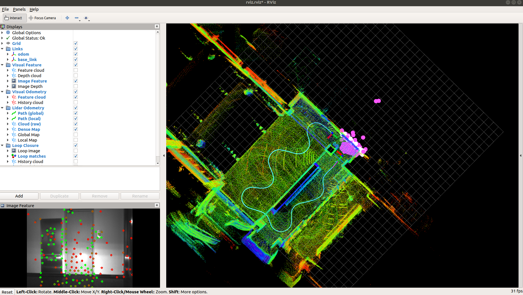Collapse the Lidar Odometry group

click(x=2, y=108)
